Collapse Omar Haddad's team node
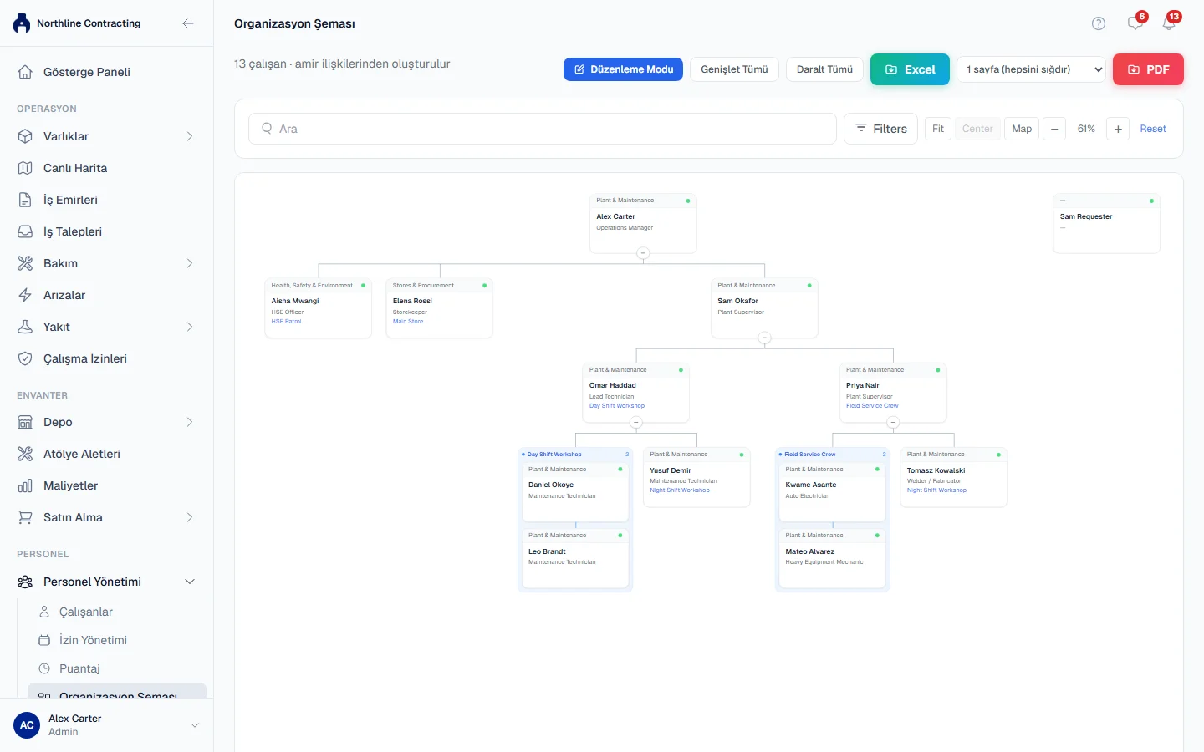The height and width of the screenshot is (752, 1204). point(635,423)
